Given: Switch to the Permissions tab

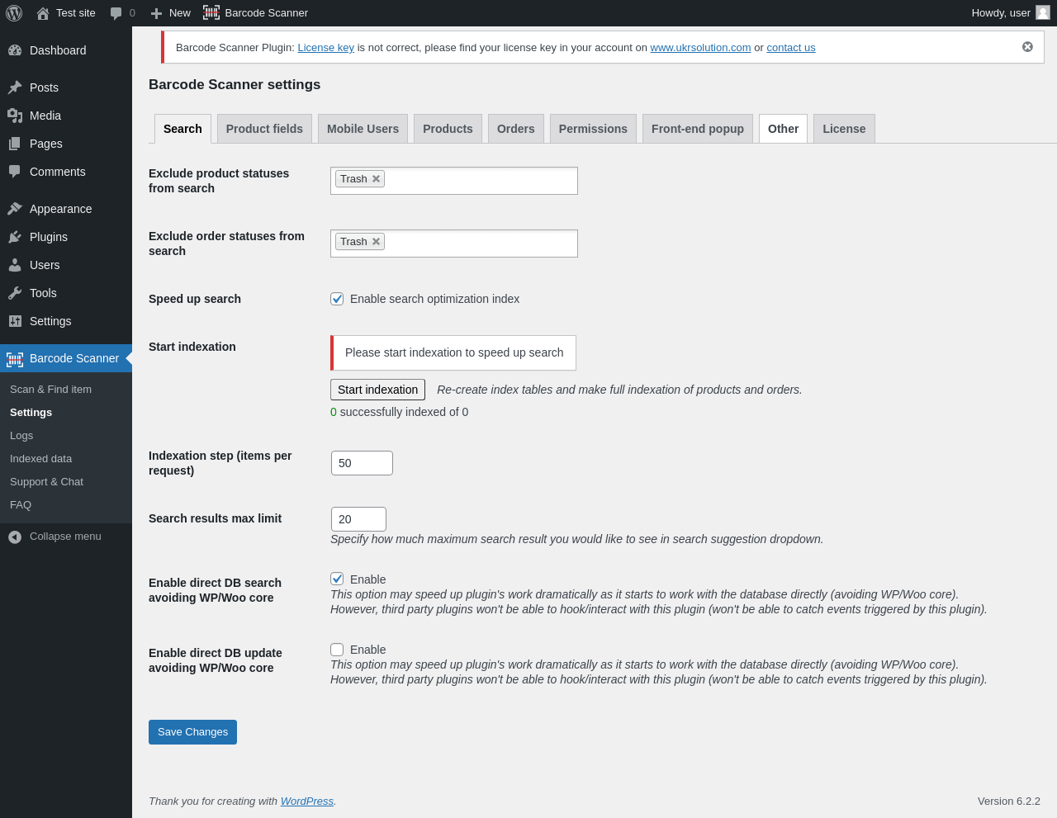Looking at the screenshot, I should coord(593,129).
